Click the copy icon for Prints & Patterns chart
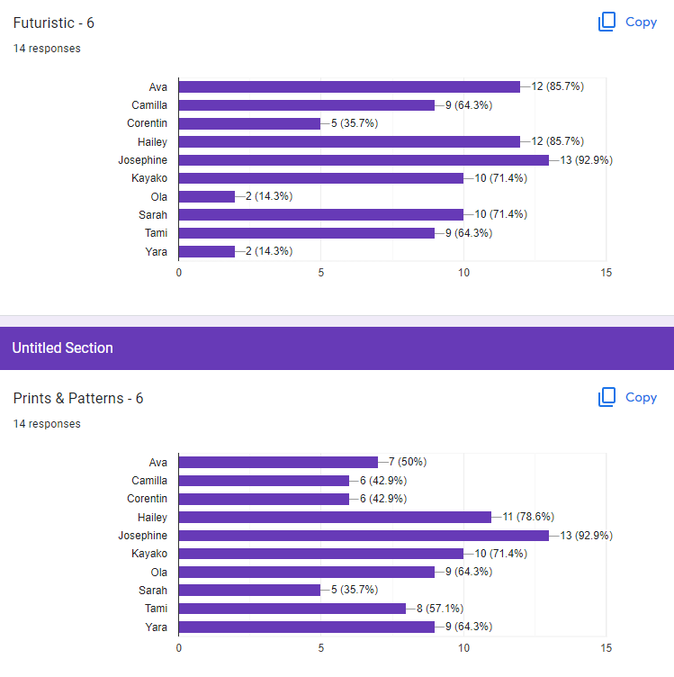This screenshot has height=677, width=674. click(607, 397)
